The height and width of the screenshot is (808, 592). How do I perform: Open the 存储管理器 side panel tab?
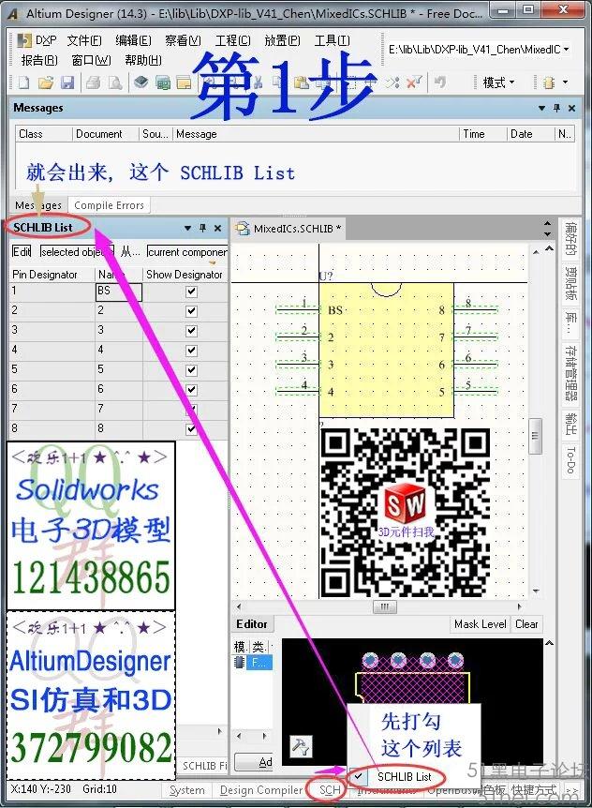(x=570, y=373)
